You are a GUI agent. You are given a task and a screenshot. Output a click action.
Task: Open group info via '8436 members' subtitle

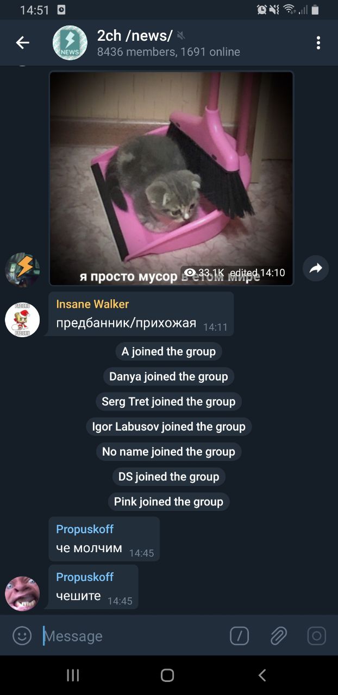[x=168, y=52]
